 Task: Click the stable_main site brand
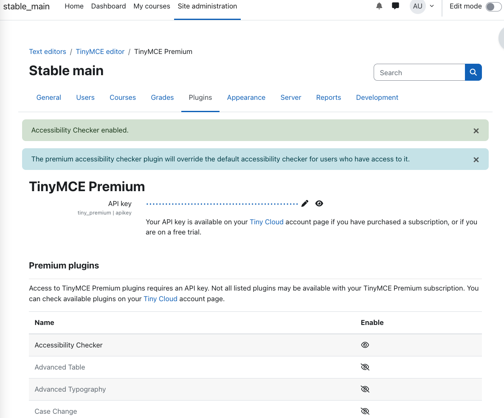click(26, 6)
